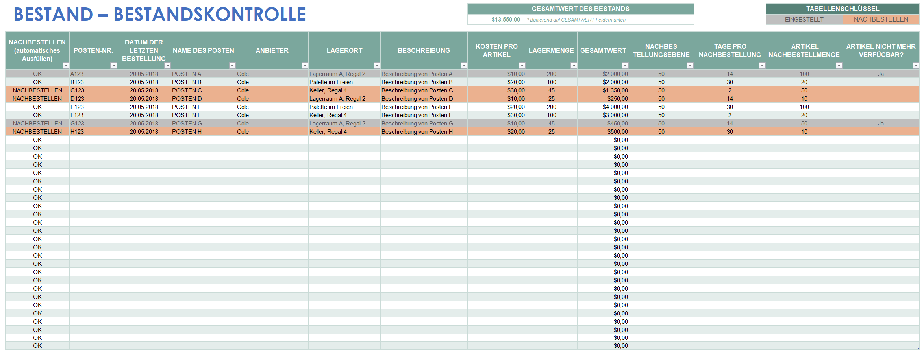This screenshot has width=924, height=354.
Task: Open the DATUM DER LETZTEN BESTELLUNG filter dropdown
Action: click(167, 66)
